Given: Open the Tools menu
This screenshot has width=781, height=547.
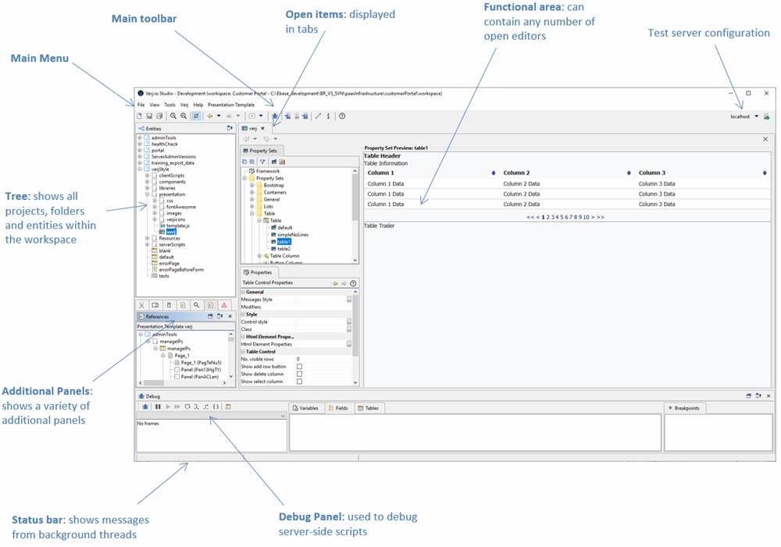Looking at the screenshot, I should click(x=169, y=105).
